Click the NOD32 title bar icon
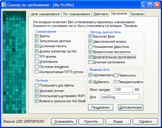162x128 pixels. (x=4, y=5)
